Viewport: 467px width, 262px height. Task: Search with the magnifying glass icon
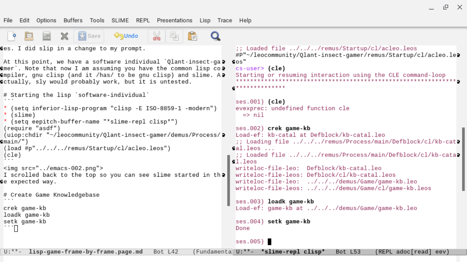(215, 36)
